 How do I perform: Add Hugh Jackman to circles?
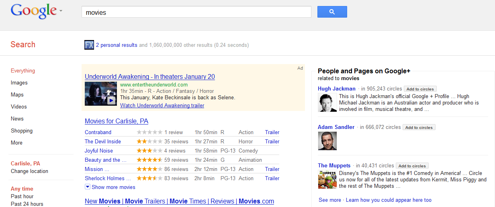point(420,89)
